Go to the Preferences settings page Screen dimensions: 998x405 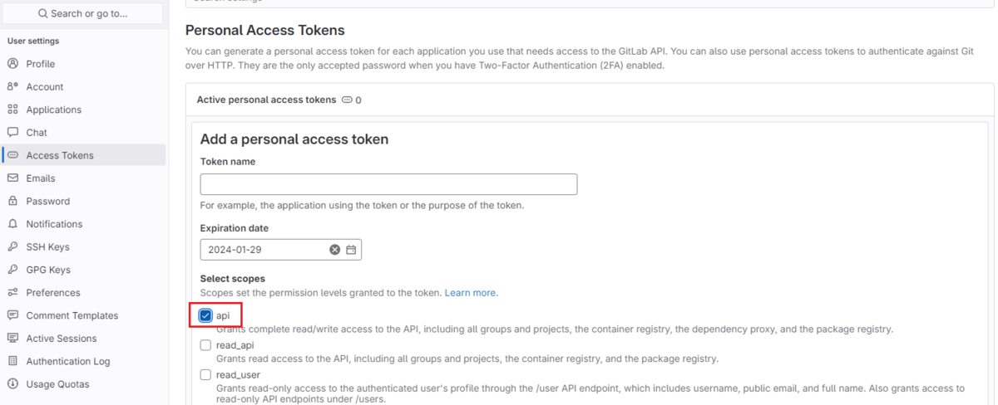pyautogui.click(x=53, y=293)
